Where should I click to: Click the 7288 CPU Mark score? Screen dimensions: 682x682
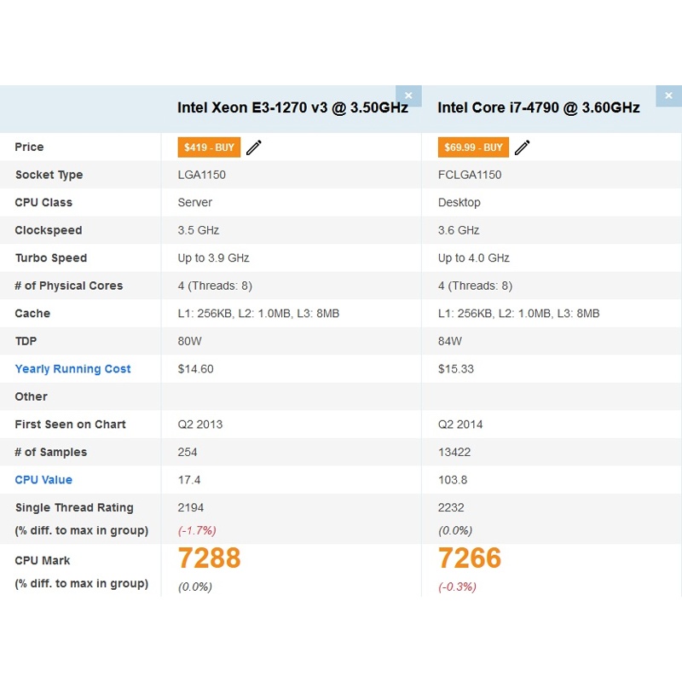coord(209,558)
